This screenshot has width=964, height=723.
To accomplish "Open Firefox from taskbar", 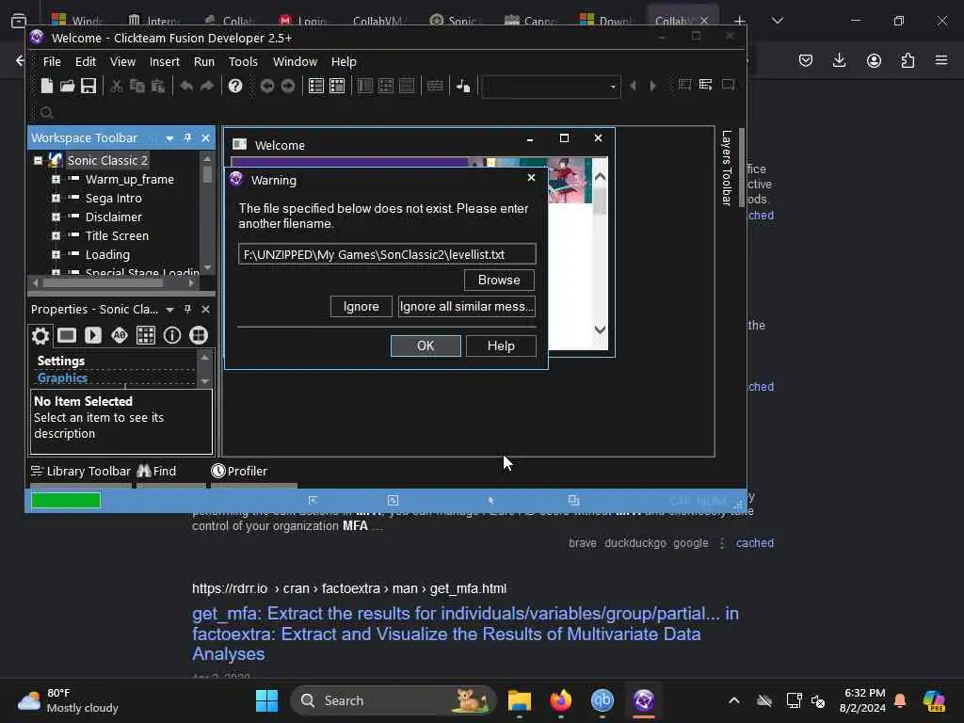I will 561,700.
